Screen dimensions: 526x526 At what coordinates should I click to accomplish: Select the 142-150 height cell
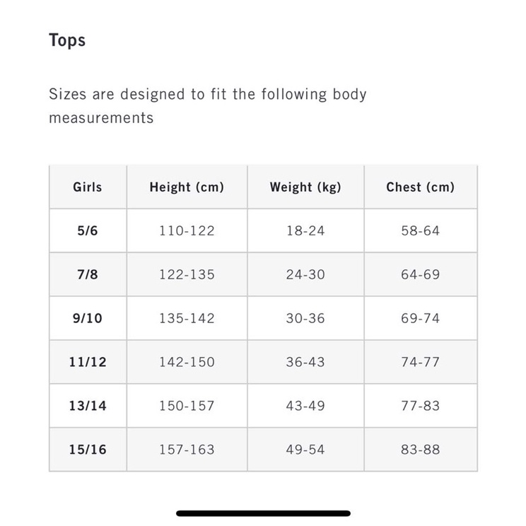(x=187, y=362)
